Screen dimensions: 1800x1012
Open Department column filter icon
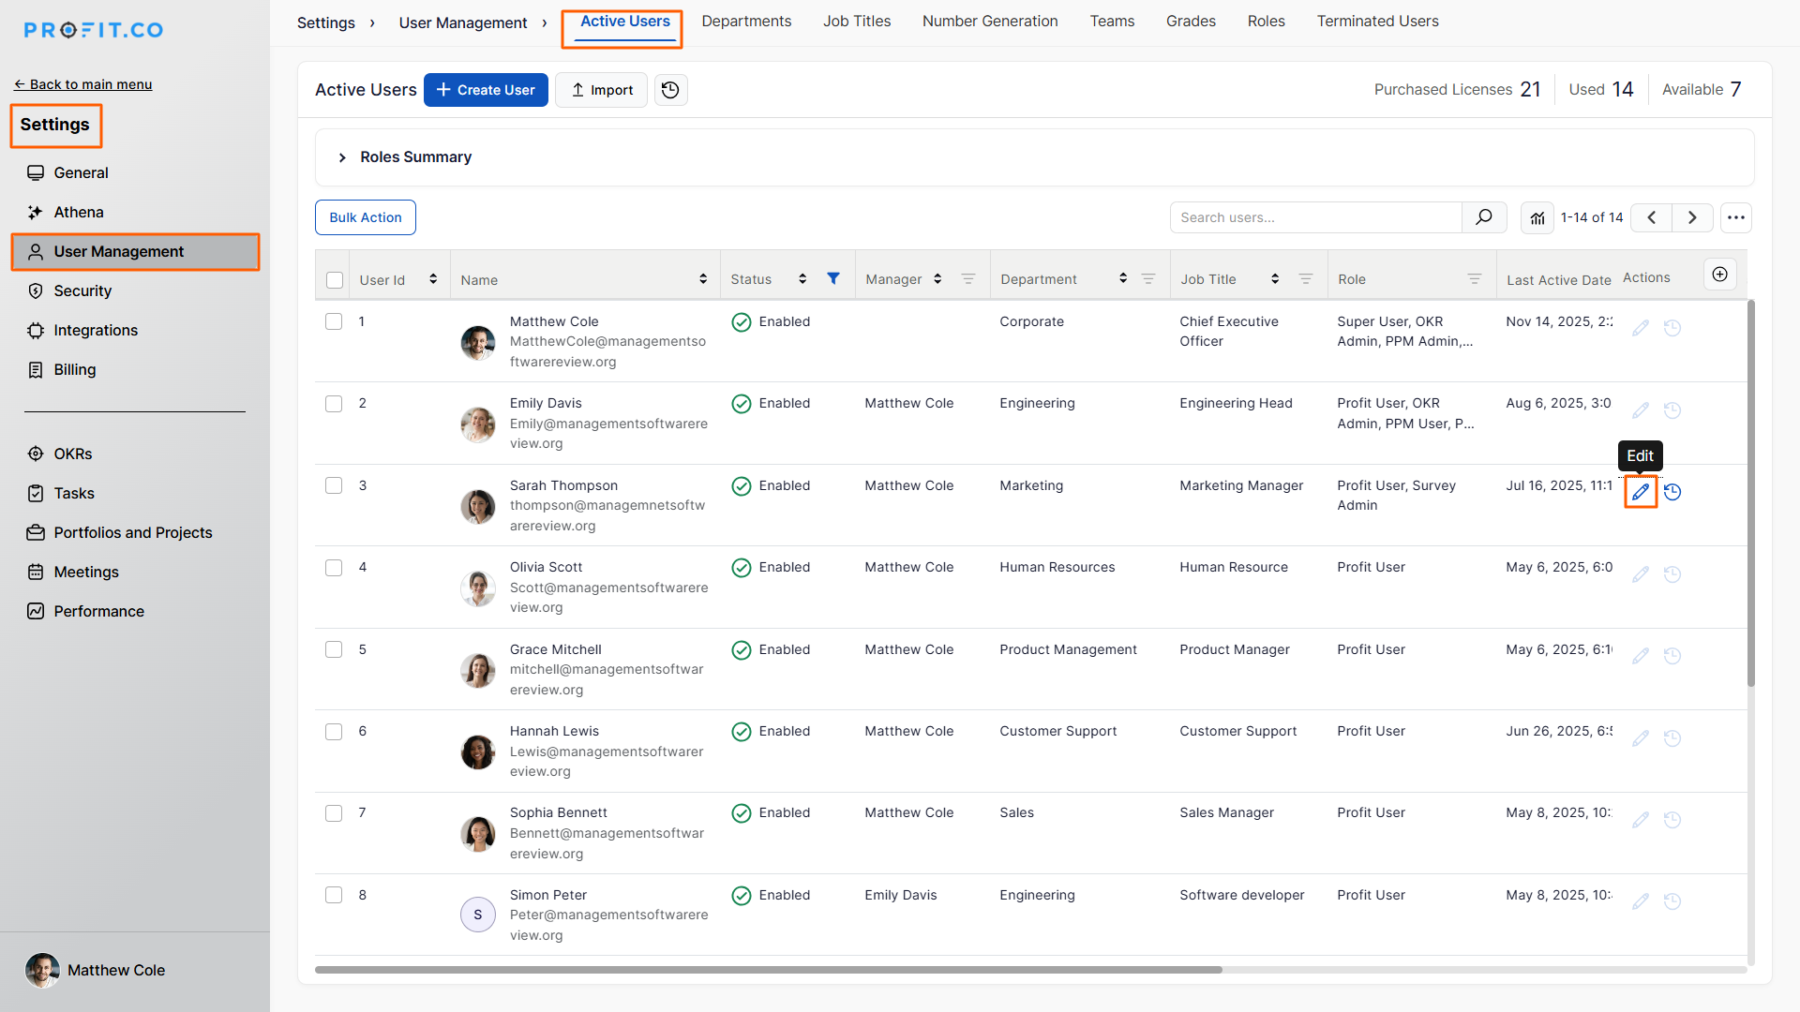(x=1148, y=279)
